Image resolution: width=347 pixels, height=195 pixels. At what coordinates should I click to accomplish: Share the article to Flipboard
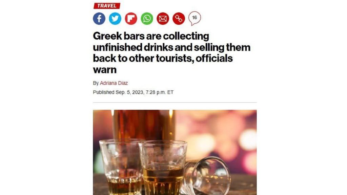pyautogui.click(x=131, y=19)
